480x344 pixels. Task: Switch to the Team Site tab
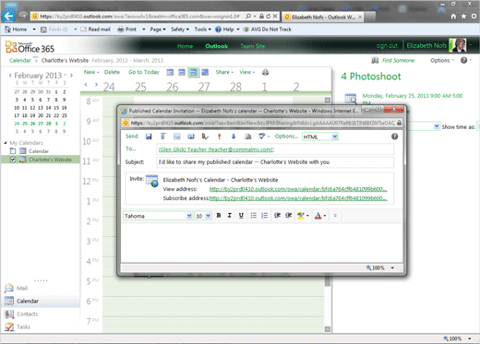pos(252,46)
